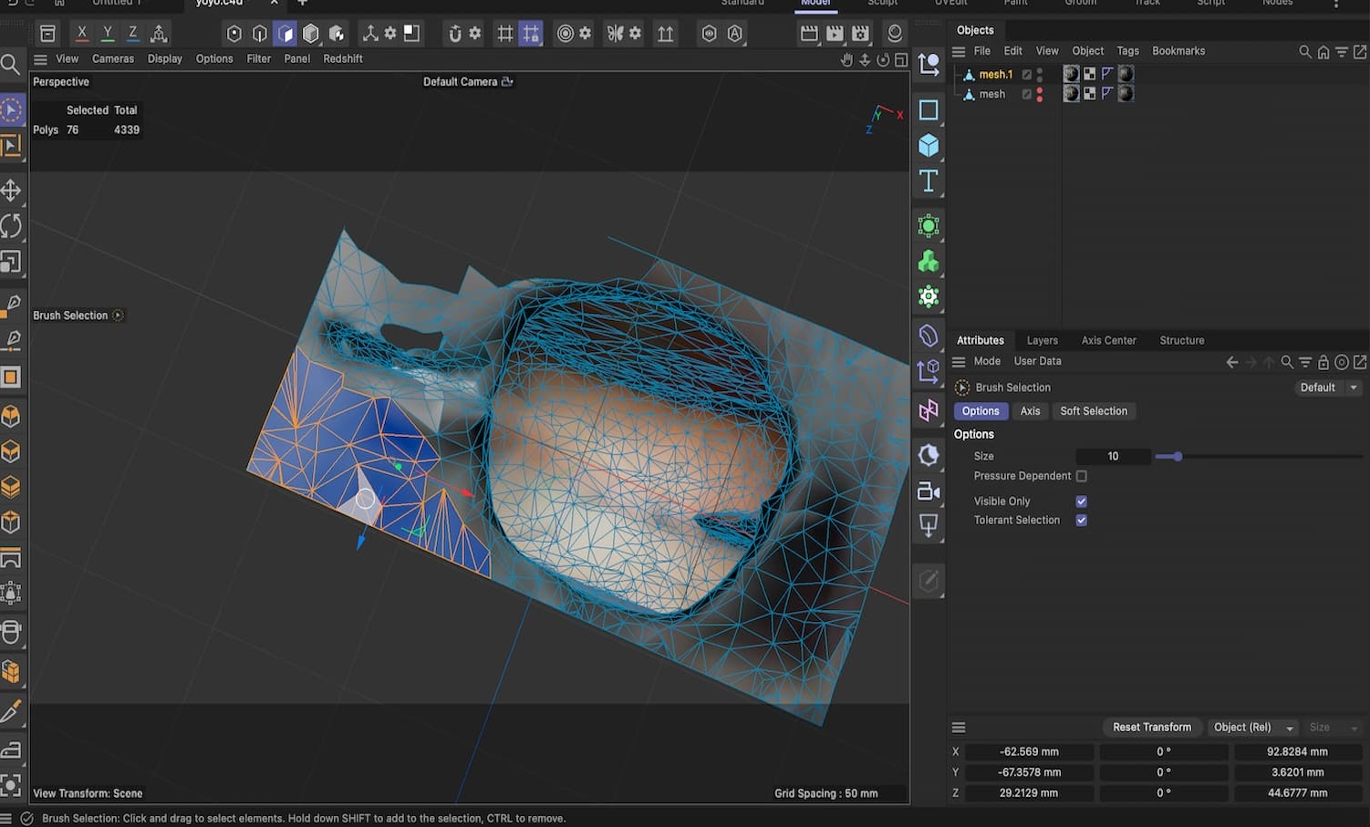This screenshot has height=827, width=1370.
Task: Switch to the Soft Selection tab in Options
Action: [1094, 410]
